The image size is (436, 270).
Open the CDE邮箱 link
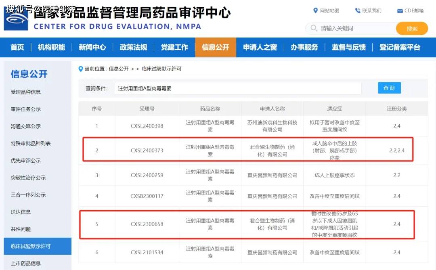pyautogui.click(x=414, y=10)
